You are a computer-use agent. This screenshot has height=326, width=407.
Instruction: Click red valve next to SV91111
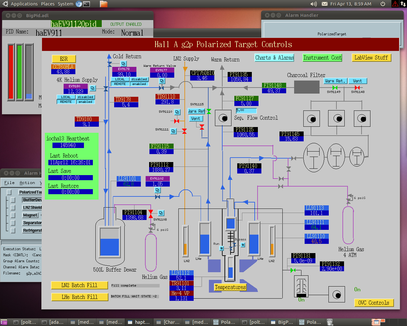click(184, 131)
